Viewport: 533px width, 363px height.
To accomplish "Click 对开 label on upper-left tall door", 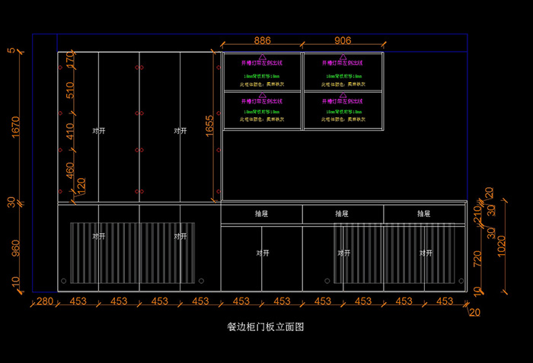I will 98,131.
